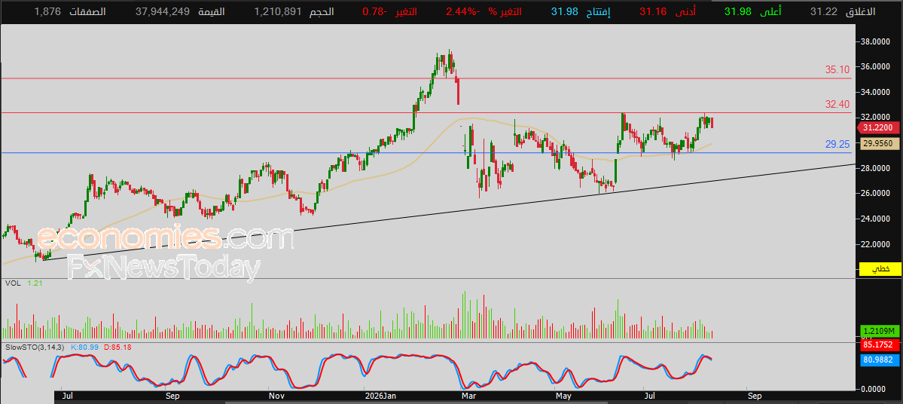Click the green 1.2109M volume value tag
This screenshot has height=404, width=903.
tap(880, 331)
